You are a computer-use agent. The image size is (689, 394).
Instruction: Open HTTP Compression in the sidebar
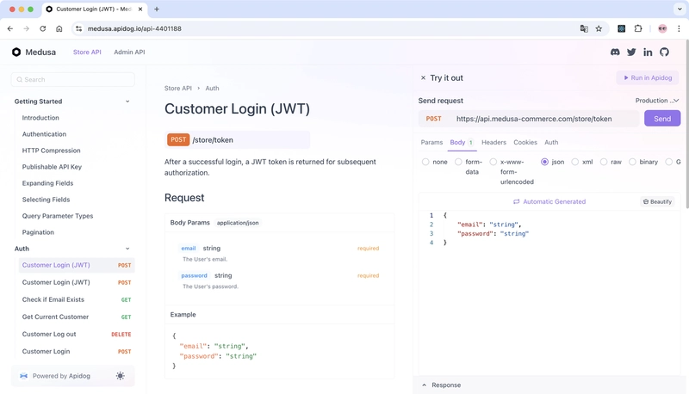51,150
